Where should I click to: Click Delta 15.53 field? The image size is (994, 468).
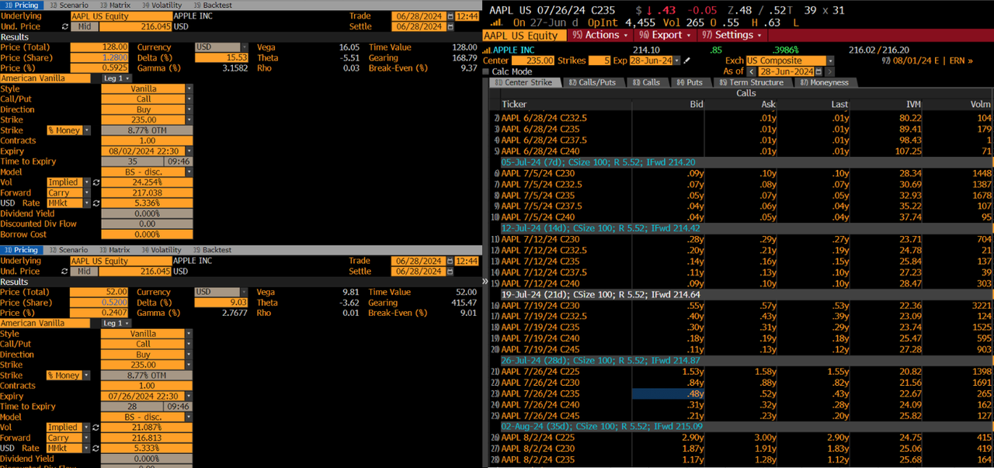(221, 57)
